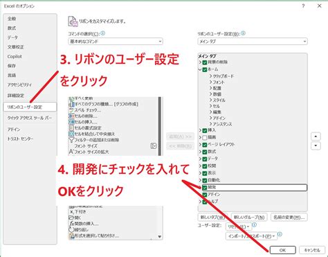Click the キャンセル button

point(312,250)
